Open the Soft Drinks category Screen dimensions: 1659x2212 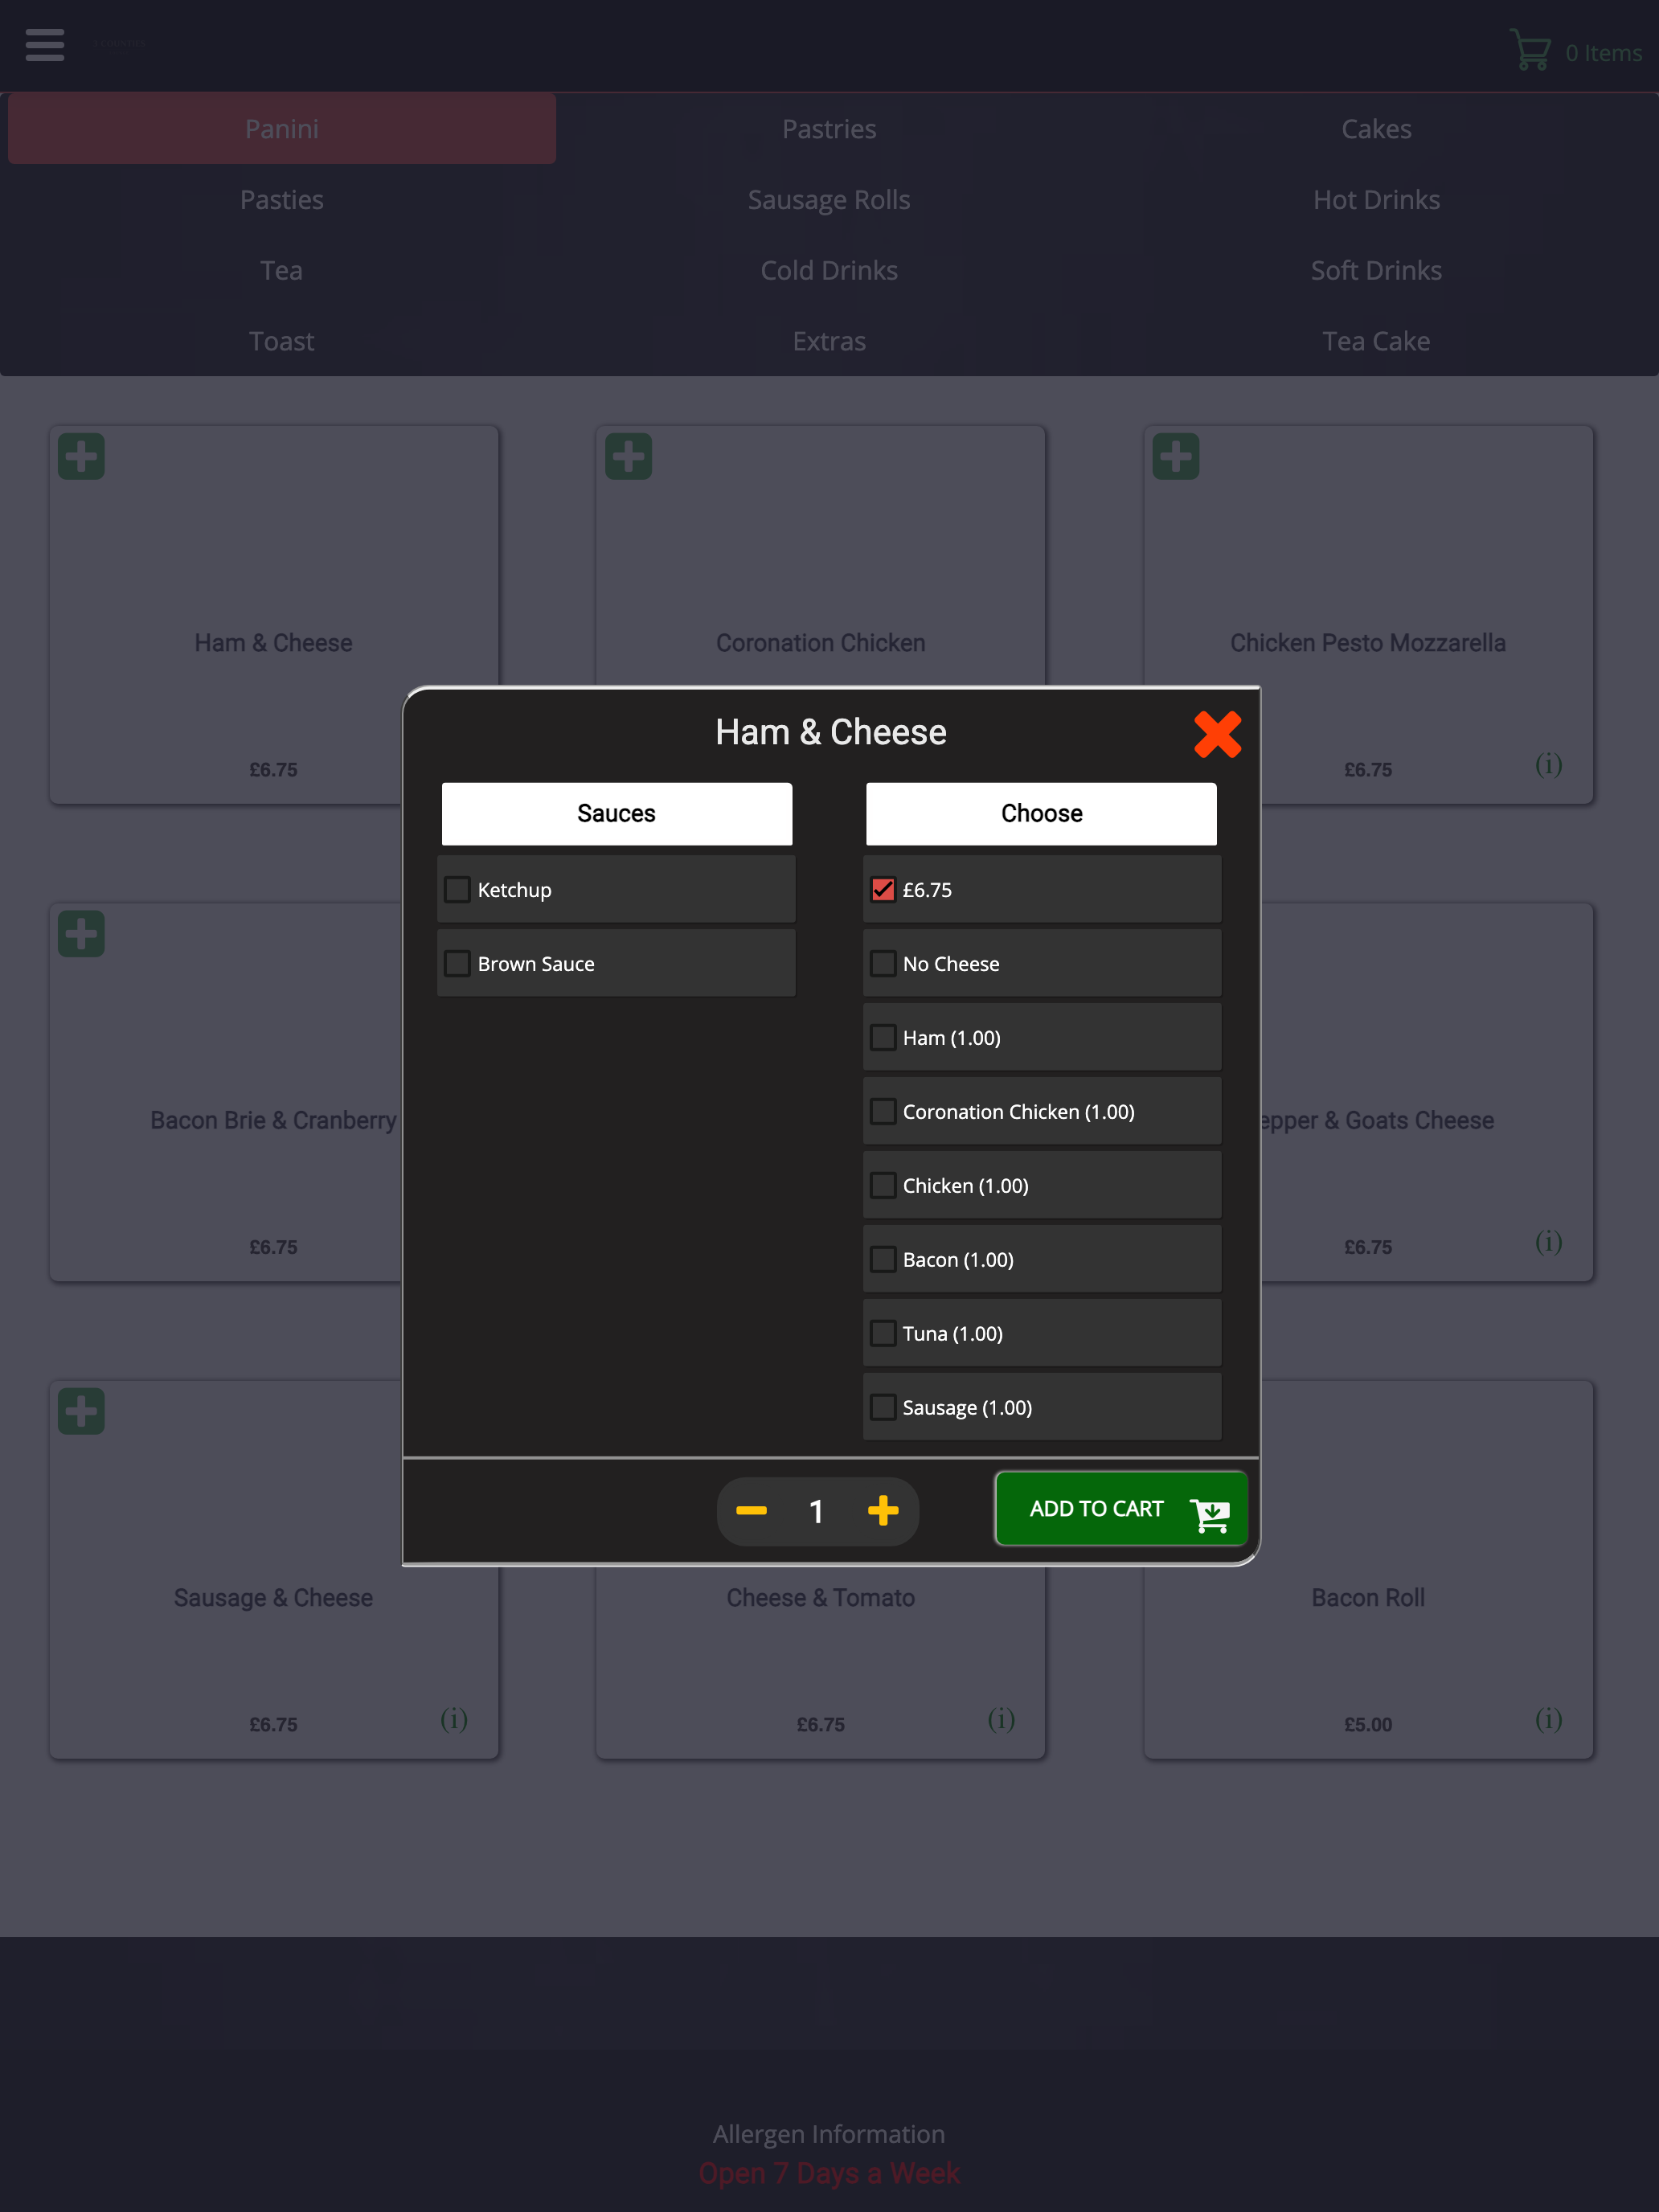(1376, 271)
